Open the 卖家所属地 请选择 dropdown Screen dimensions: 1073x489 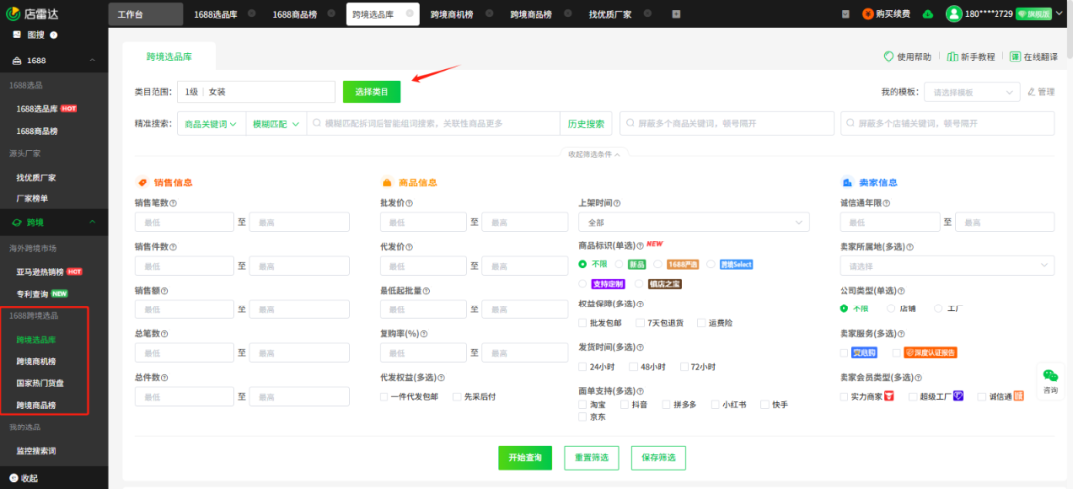pyautogui.click(x=947, y=265)
